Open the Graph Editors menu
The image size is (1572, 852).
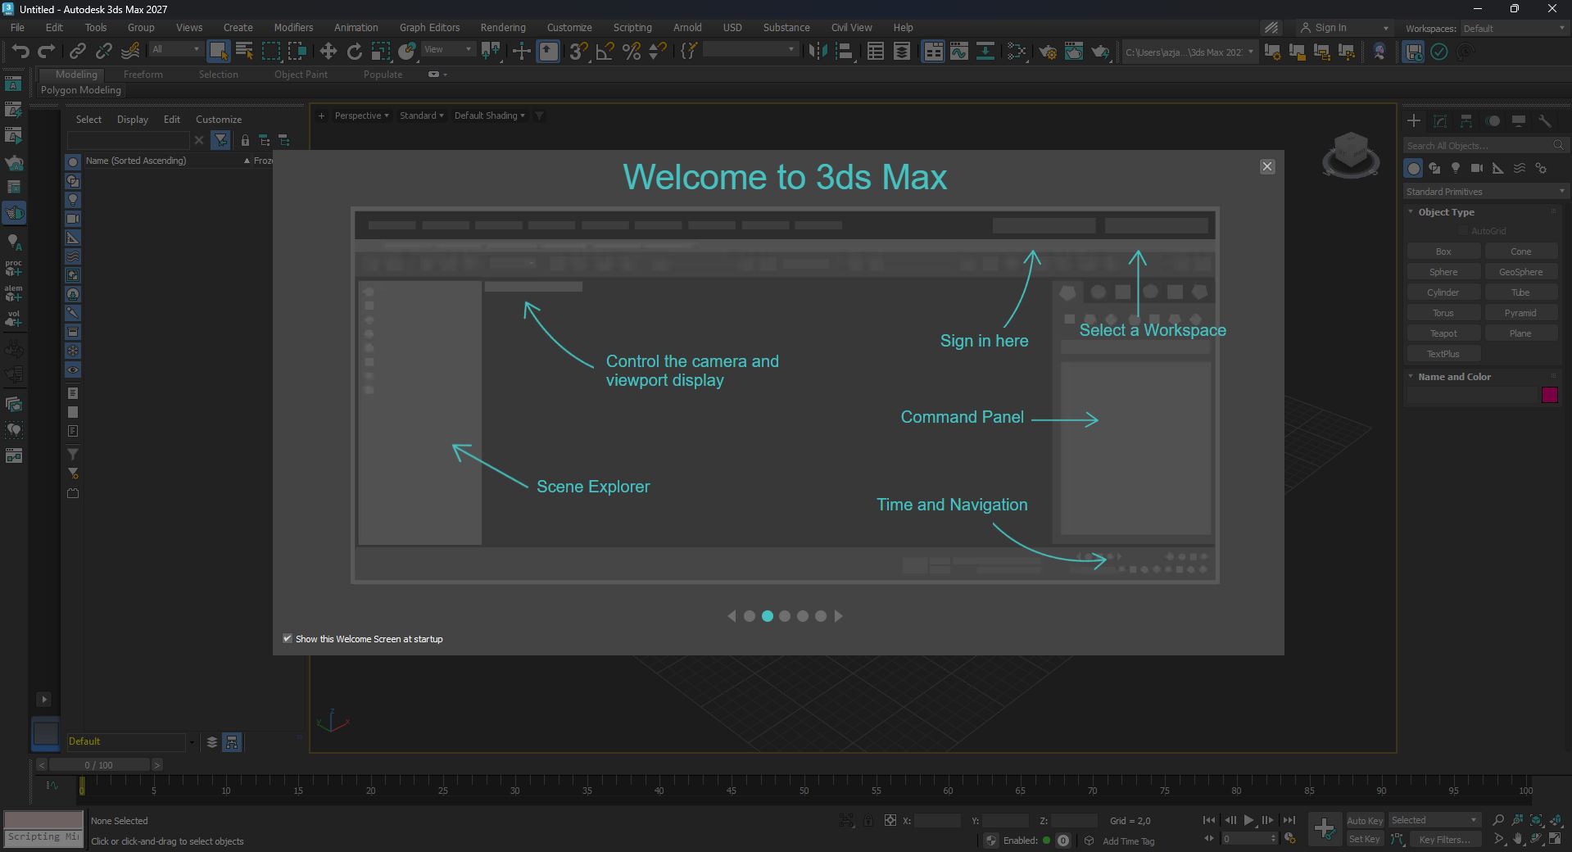point(429,28)
